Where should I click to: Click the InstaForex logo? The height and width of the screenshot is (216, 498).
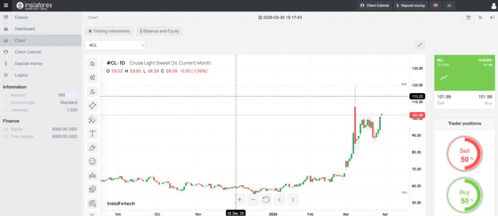[34, 5]
